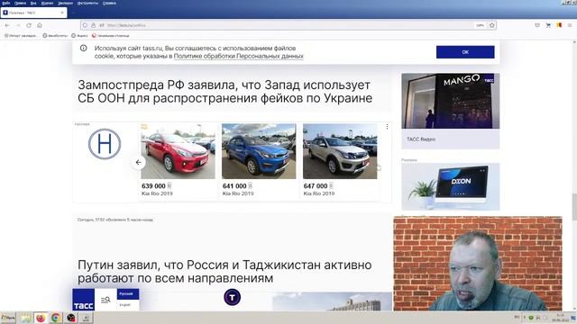Click the keyboard language indicator in system tray
Viewport: 577px width, 324px height.
517,318
